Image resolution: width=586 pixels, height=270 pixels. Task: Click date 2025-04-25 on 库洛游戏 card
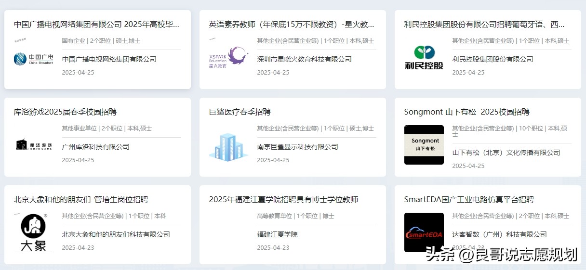(78, 160)
